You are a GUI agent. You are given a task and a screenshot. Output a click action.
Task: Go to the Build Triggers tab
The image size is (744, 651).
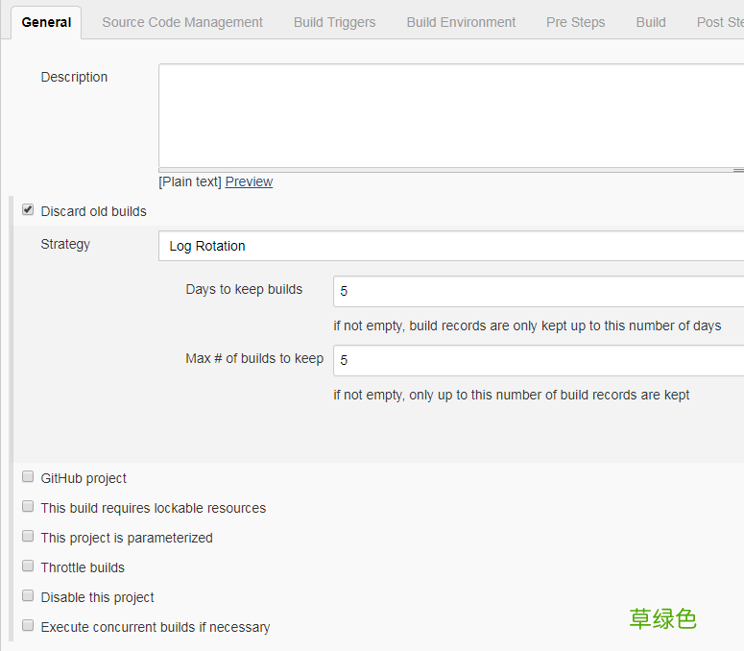coord(334,22)
